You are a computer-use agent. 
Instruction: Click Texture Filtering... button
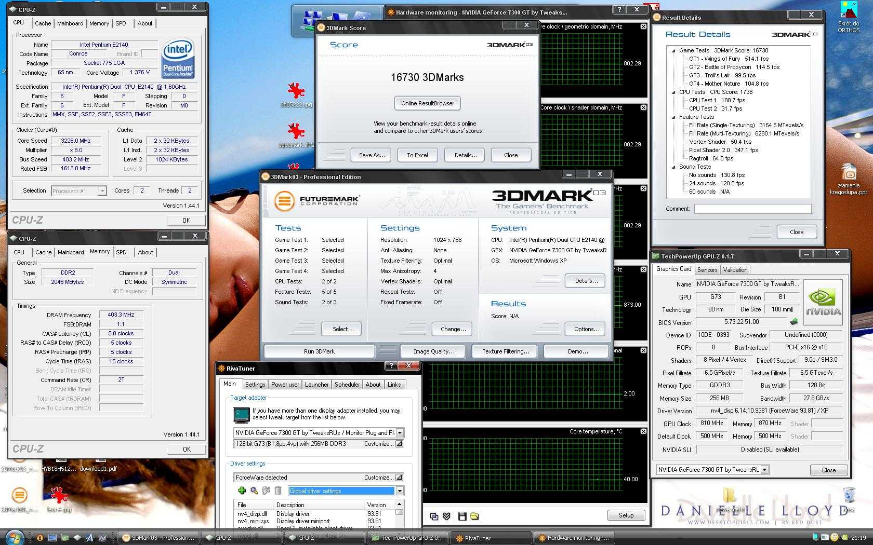click(x=506, y=351)
